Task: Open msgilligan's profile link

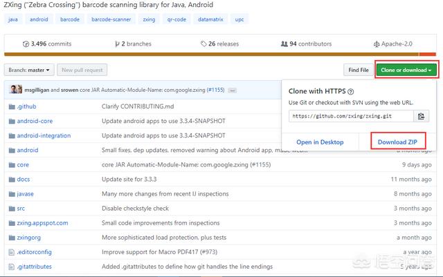Action: 37,90
